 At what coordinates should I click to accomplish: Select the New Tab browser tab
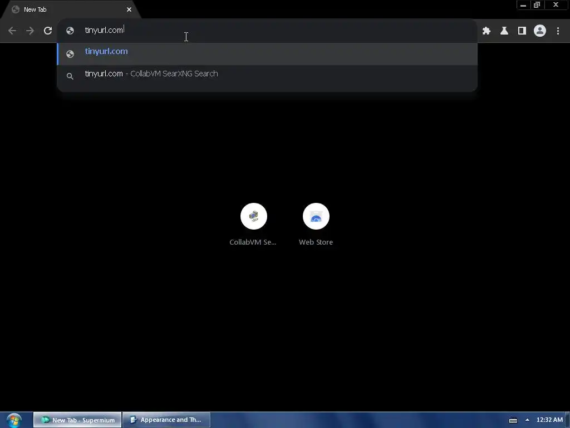pos(71,9)
